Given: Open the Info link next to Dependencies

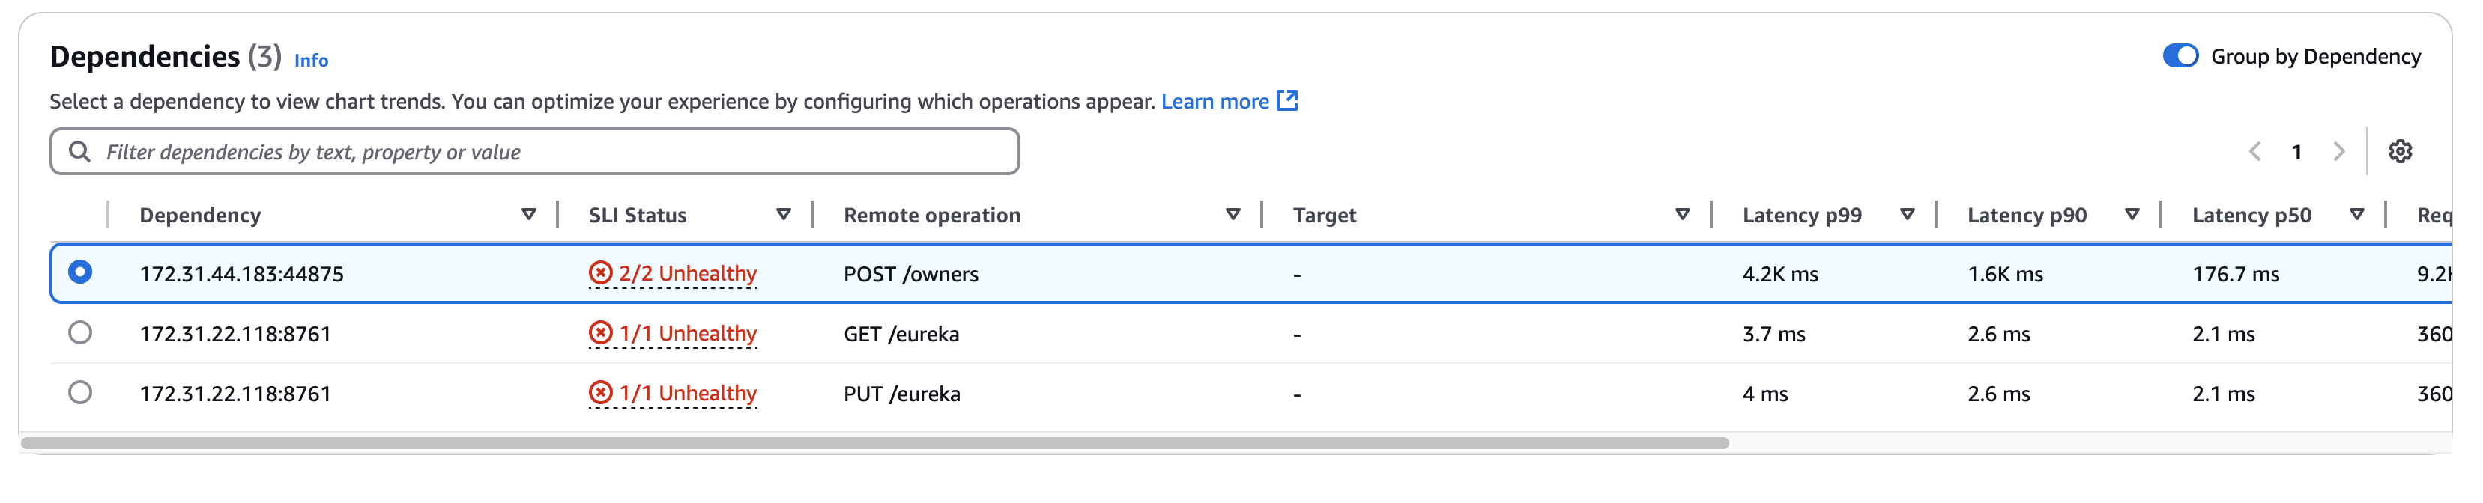Looking at the screenshot, I should pos(310,61).
